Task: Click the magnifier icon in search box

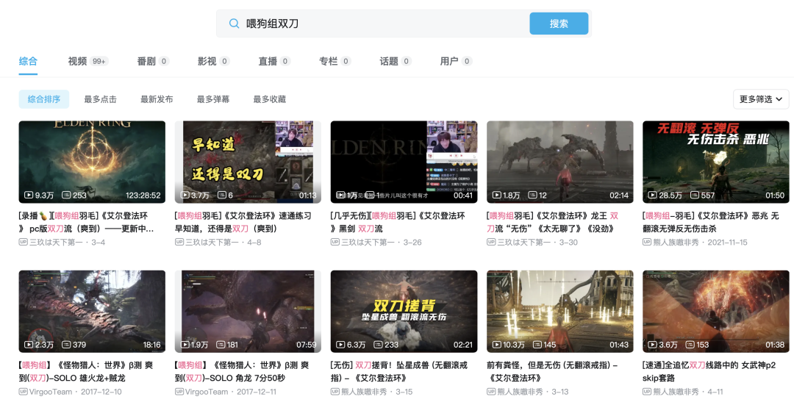Action: pyautogui.click(x=234, y=24)
